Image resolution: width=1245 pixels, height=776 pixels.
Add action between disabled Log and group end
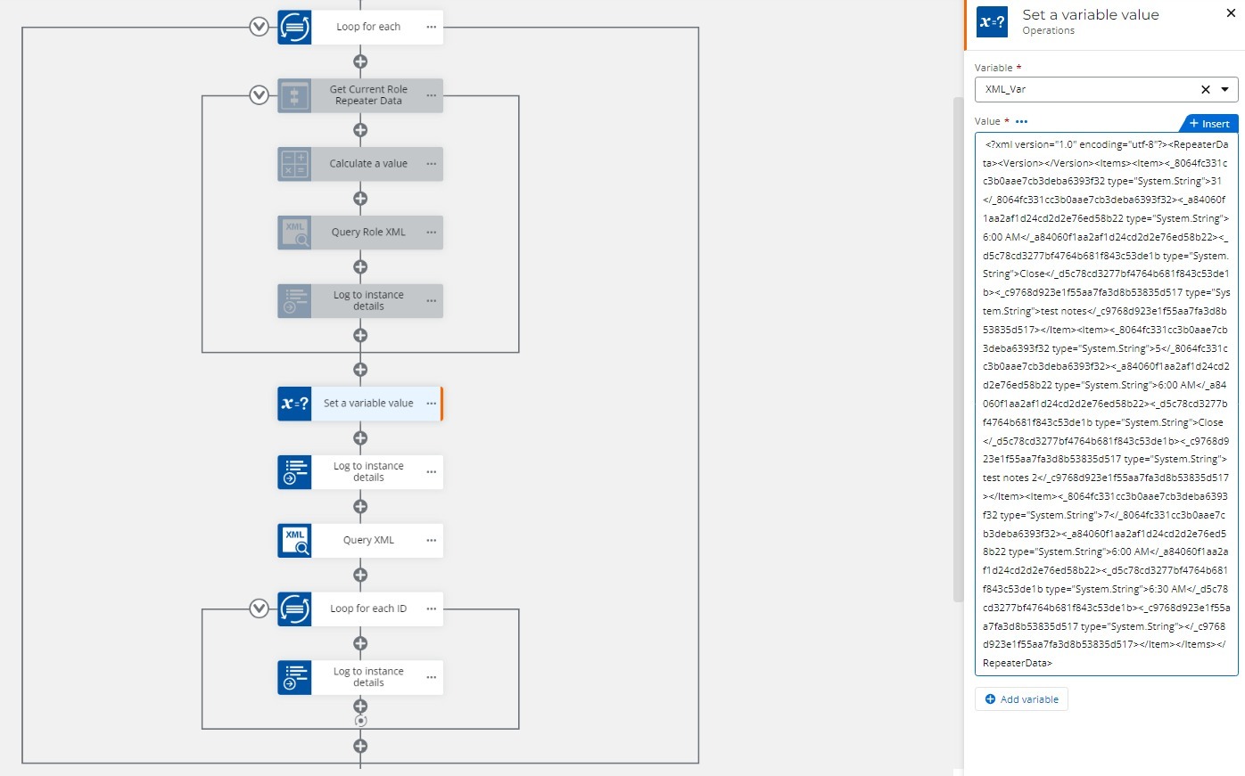tap(360, 336)
